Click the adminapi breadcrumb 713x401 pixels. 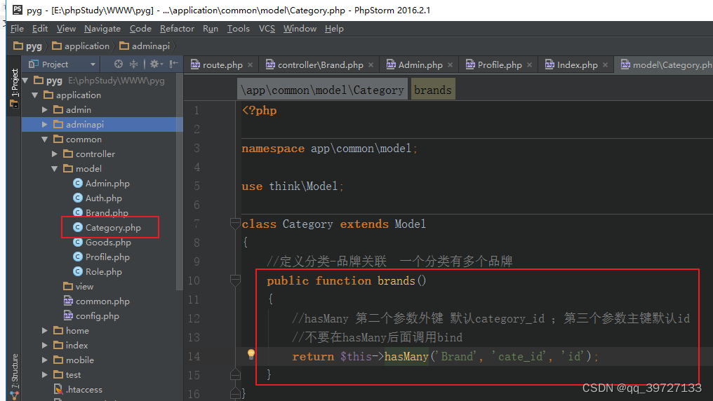[145, 46]
